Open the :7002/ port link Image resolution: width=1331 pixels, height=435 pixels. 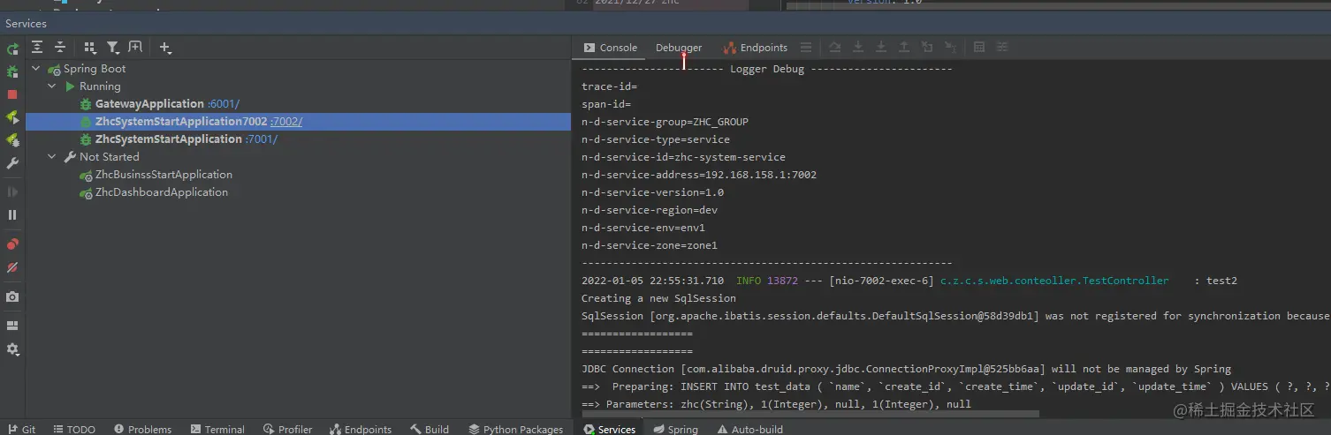tap(286, 122)
